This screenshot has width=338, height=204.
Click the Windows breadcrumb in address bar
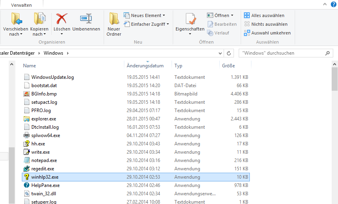[x=53, y=53]
